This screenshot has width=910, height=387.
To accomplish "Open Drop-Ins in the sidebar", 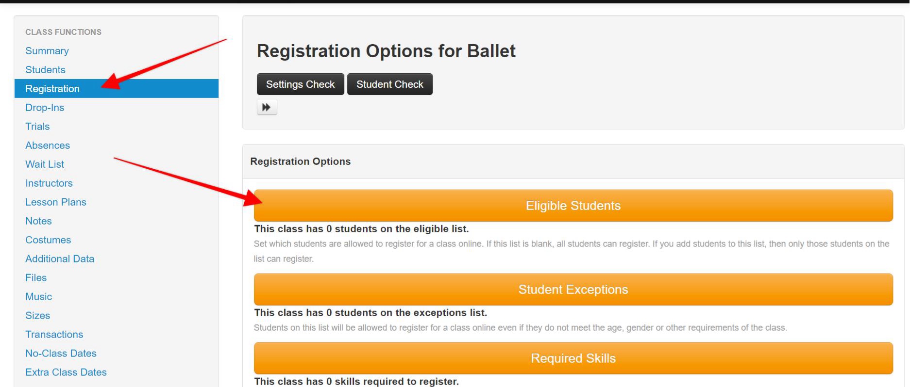I will click(45, 108).
